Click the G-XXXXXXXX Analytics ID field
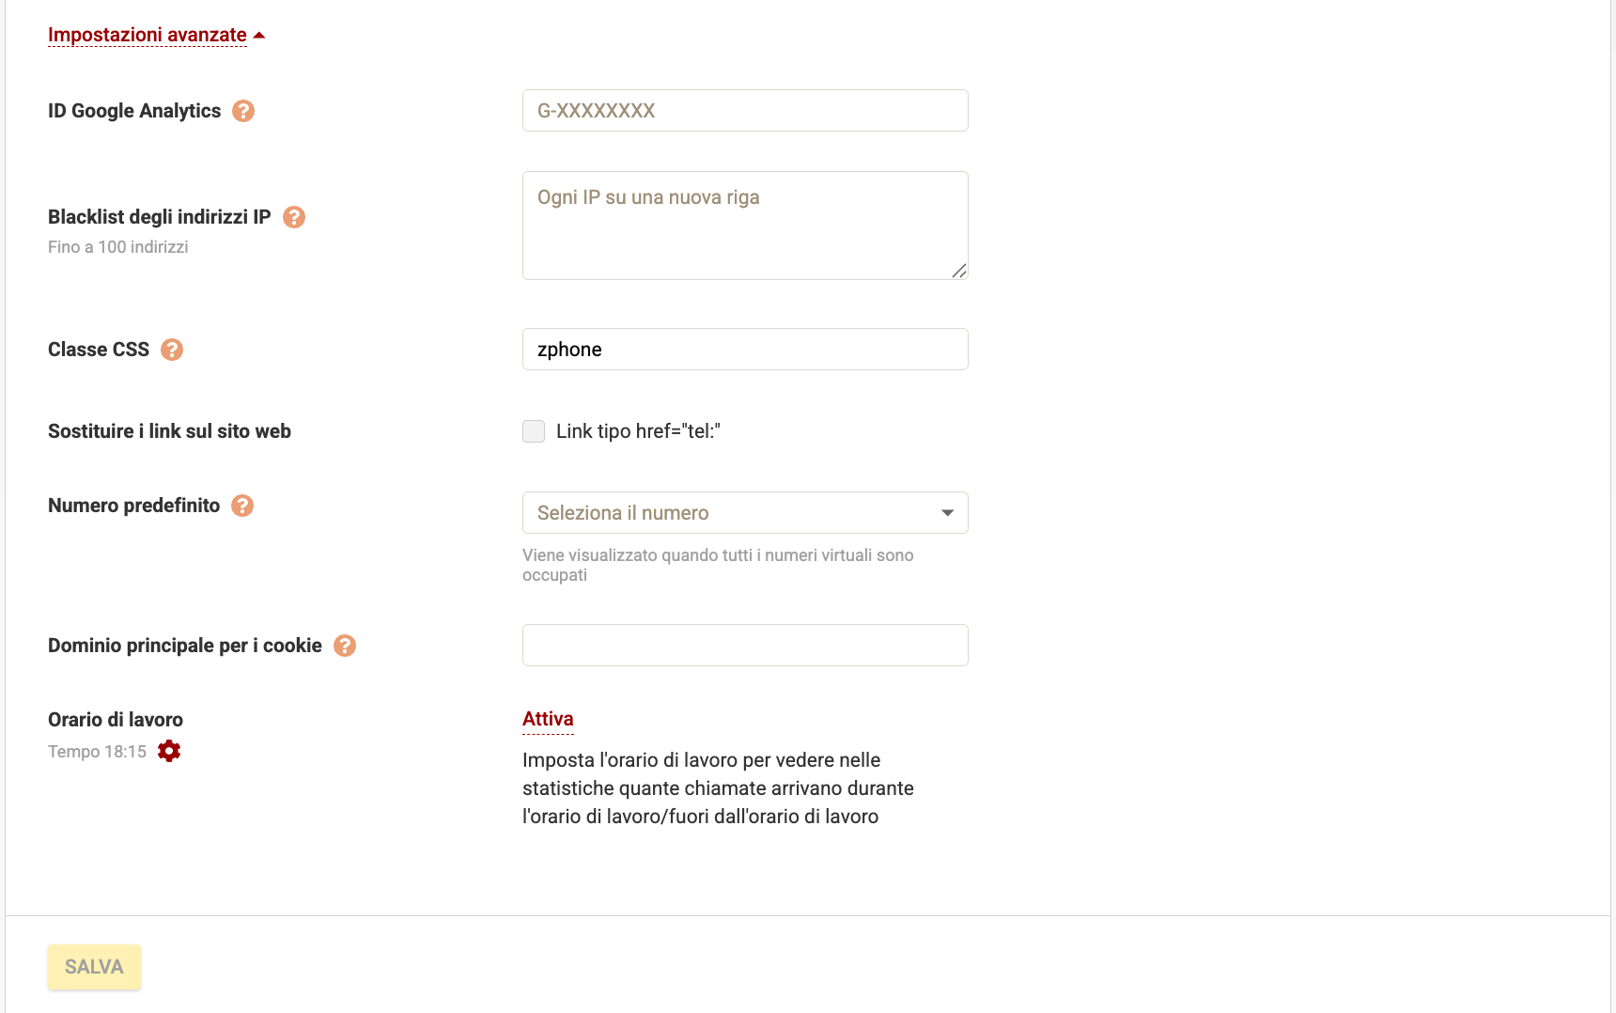1616x1013 pixels. click(x=745, y=110)
